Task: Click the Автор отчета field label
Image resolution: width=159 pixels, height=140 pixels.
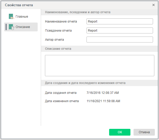Action: click(x=54, y=40)
